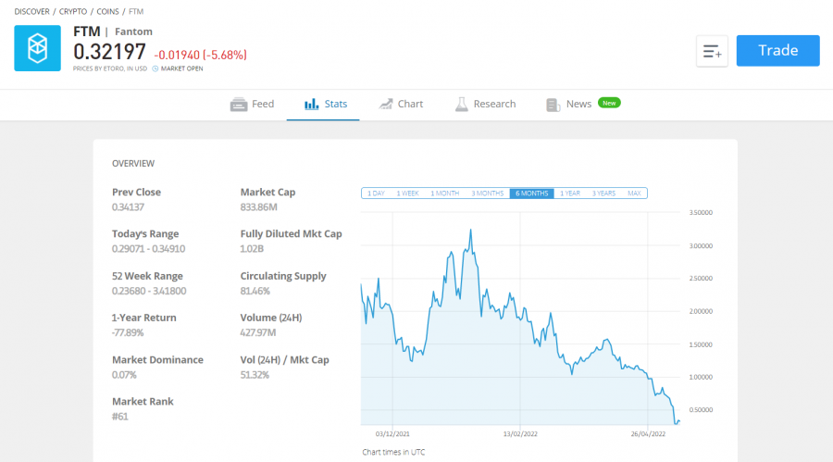
Task: Open the Feed tab
Action: [x=253, y=105]
